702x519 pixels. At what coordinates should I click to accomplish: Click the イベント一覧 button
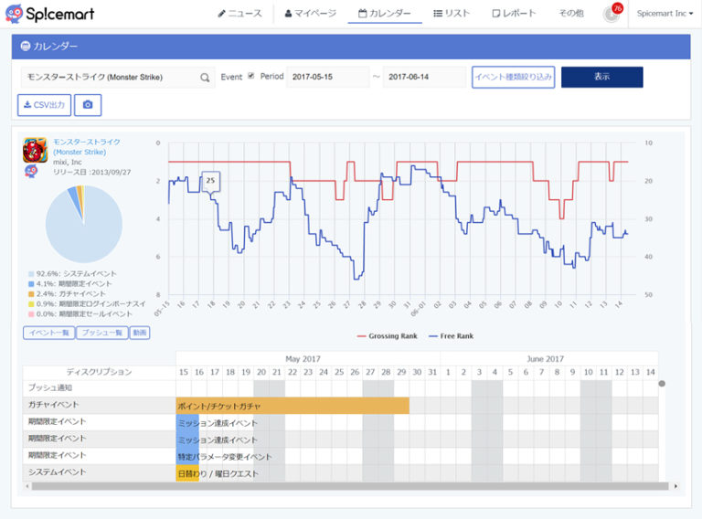point(48,333)
